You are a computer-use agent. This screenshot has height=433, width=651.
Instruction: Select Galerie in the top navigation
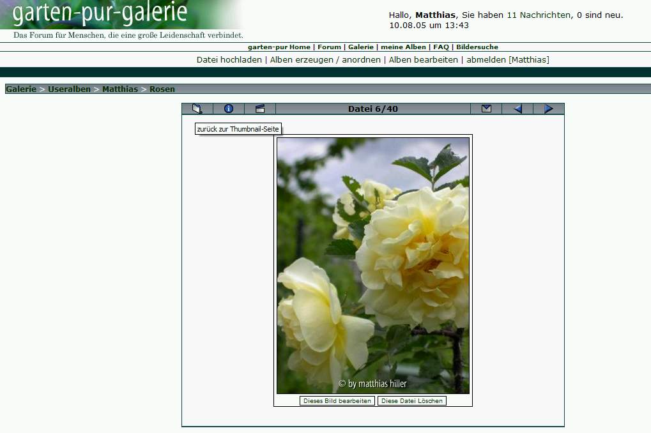pyautogui.click(x=360, y=47)
